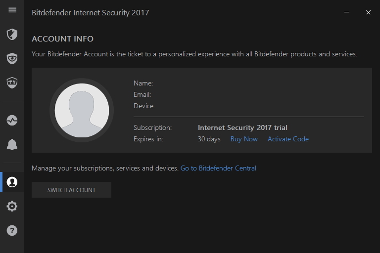Screen dimensions: 380x253
Task: Select the Account profile icon in sidebar
Action: [12, 182]
